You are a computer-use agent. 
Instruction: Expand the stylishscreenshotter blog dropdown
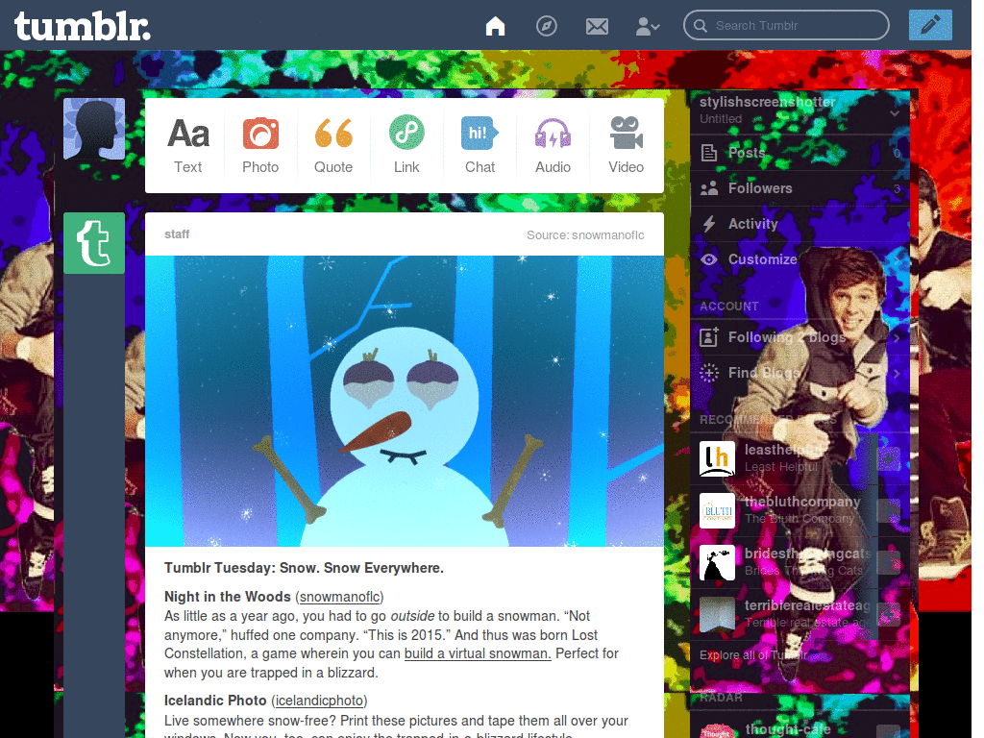tap(895, 113)
